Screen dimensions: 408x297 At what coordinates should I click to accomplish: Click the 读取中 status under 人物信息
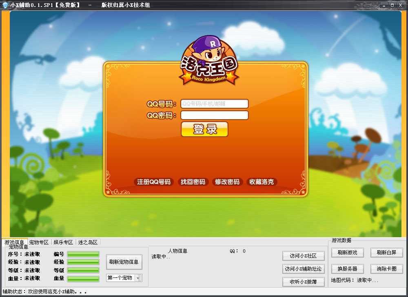click(x=161, y=257)
